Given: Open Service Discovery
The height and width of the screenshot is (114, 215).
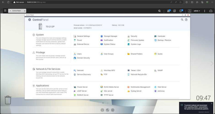Looking at the screenshot, I should coord(82,74).
